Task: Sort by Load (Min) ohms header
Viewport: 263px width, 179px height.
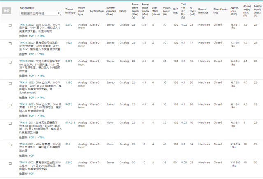Action: click(156, 11)
